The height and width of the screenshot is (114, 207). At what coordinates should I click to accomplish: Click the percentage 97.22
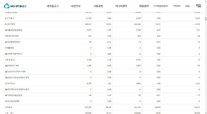tap(109, 113)
